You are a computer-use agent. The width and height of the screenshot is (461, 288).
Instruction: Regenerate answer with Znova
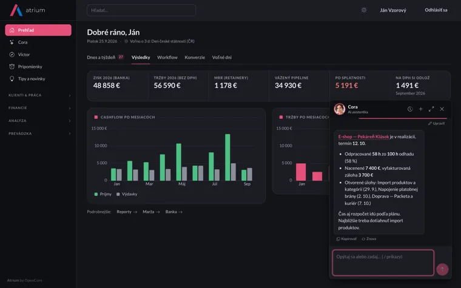pyautogui.click(x=369, y=239)
